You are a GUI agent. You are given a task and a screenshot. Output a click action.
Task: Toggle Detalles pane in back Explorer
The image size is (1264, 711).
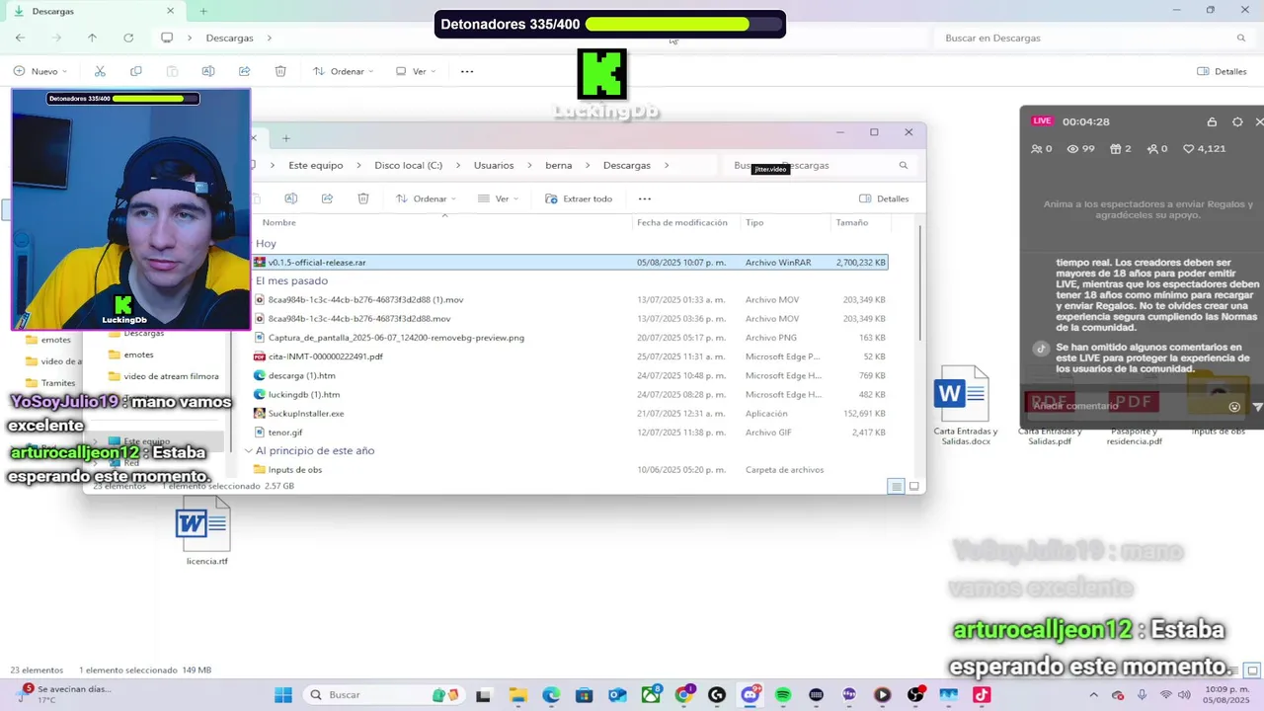pos(1222,71)
